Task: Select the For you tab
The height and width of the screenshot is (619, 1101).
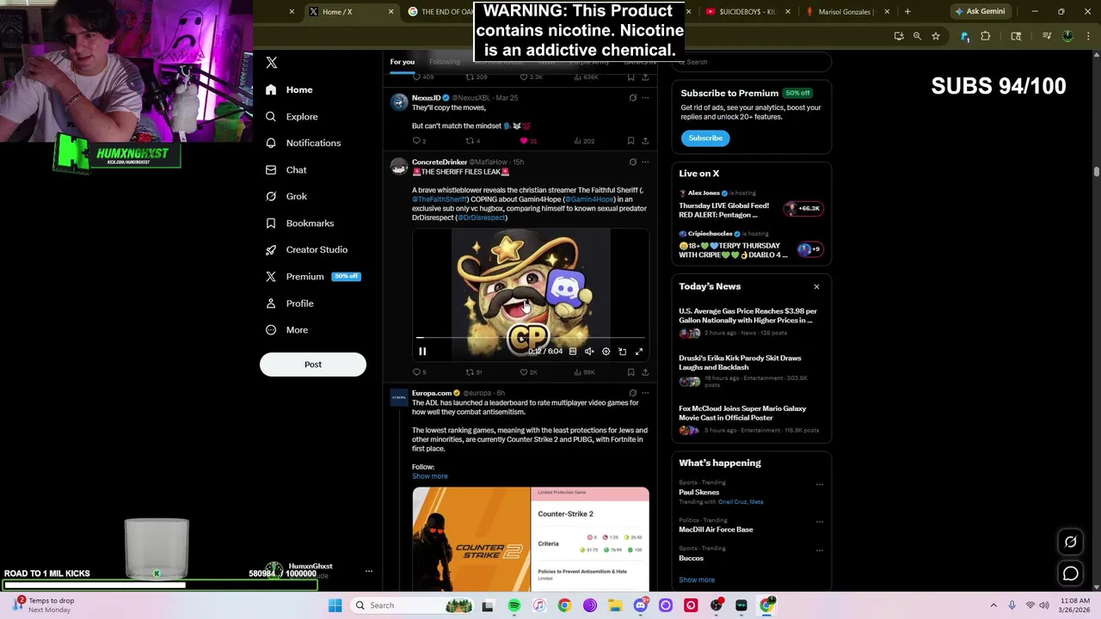Action: click(x=402, y=62)
